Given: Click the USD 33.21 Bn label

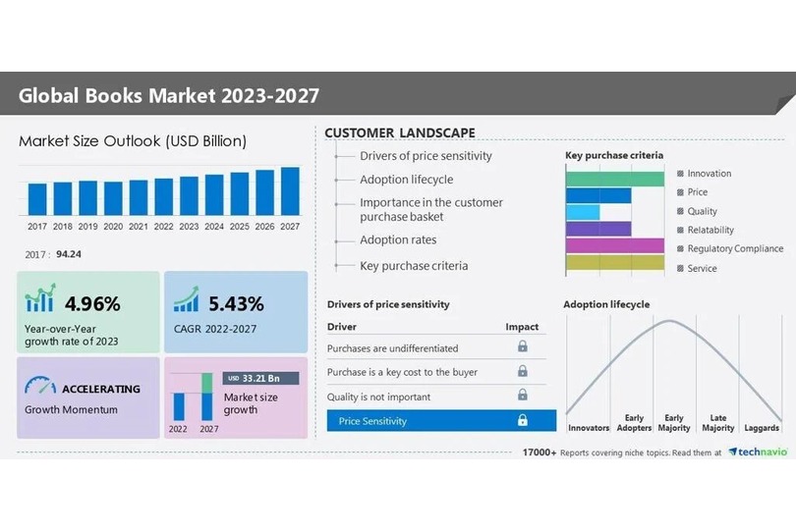Looking at the screenshot, I should click(x=260, y=378).
